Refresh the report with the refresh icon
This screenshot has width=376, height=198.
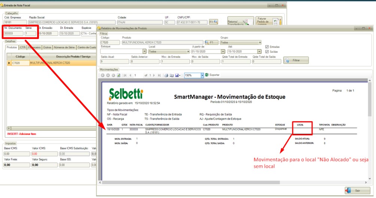coord(118,75)
